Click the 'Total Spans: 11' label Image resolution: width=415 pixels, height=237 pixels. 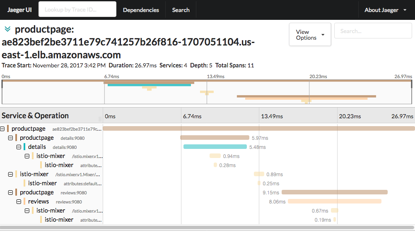pyautogui.click(x=234, y=65)
